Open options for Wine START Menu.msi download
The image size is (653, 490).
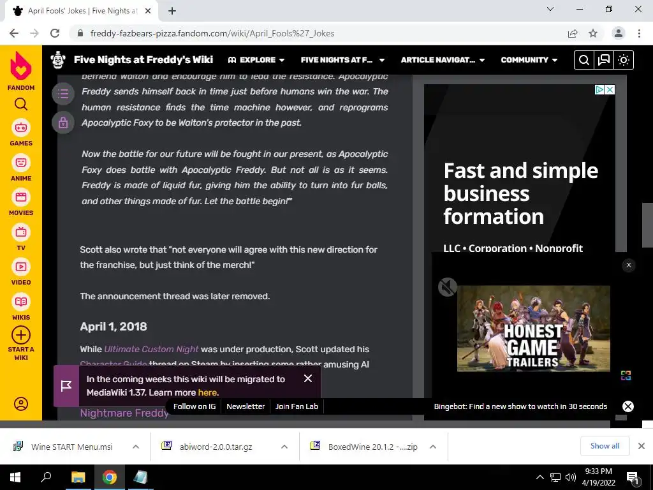136,447
